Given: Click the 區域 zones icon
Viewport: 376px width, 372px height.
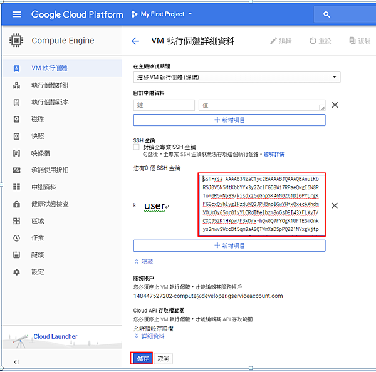Looking at the screenshot, I should click(16, 221).
